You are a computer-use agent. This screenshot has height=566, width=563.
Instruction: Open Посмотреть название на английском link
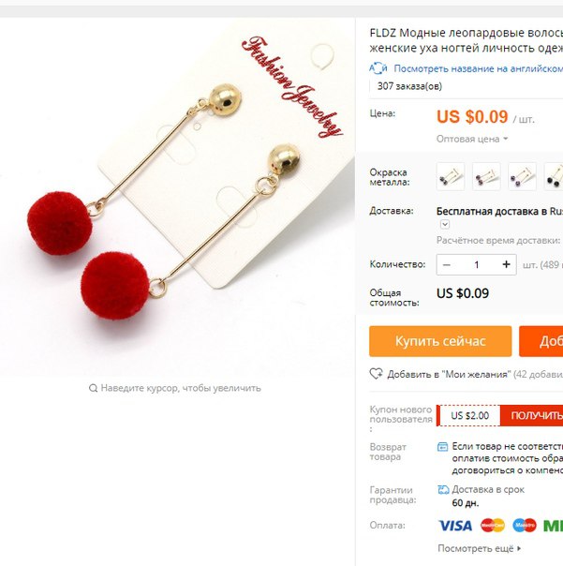coord(478,68)
